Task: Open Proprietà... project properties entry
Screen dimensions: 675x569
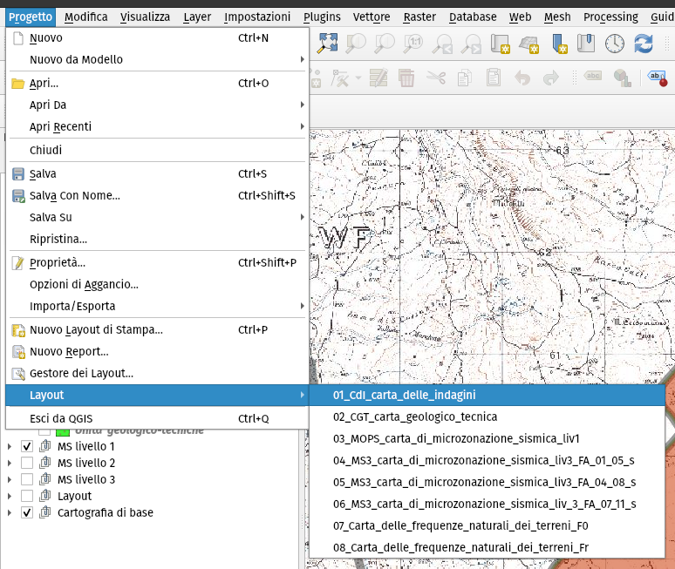Action: click(x=157, y=263)
